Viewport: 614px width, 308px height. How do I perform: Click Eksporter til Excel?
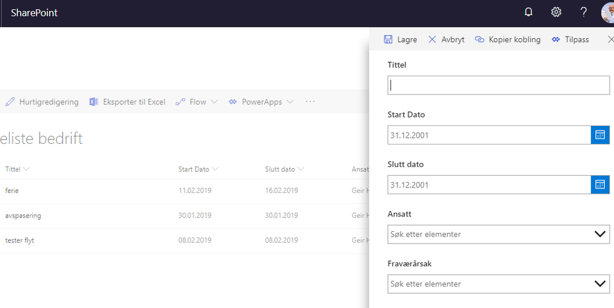127,102
